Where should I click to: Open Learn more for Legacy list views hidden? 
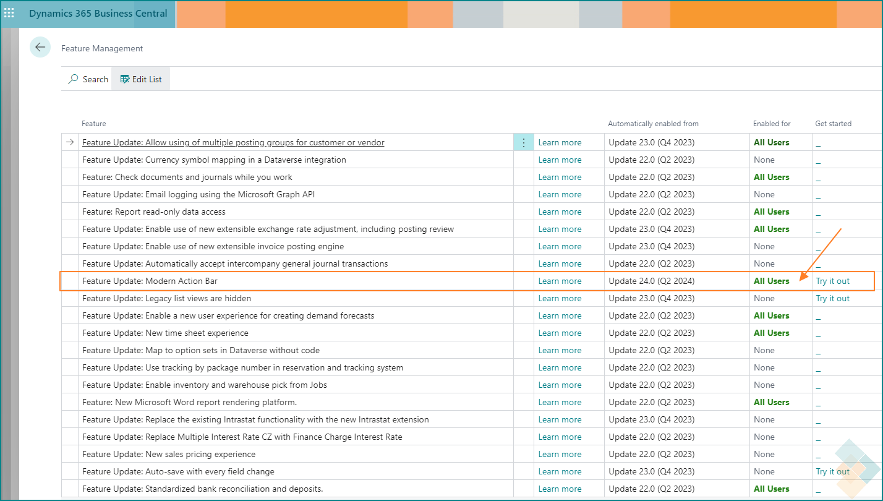tap(560, 298)
